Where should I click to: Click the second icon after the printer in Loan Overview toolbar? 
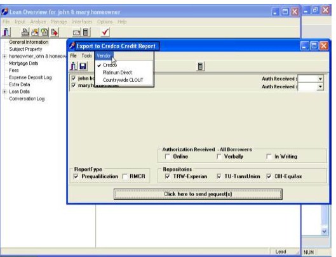point(44,32)
